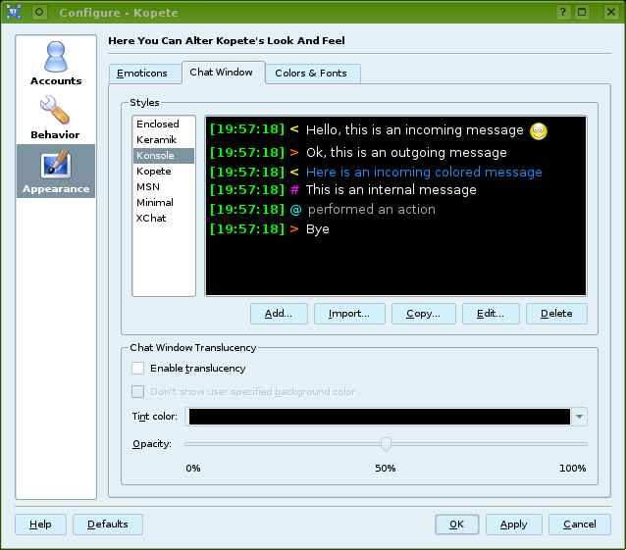Open the Tint color dropdown arrow
Image resolution: width=626 pixels, height=550 pixels.
579,417
